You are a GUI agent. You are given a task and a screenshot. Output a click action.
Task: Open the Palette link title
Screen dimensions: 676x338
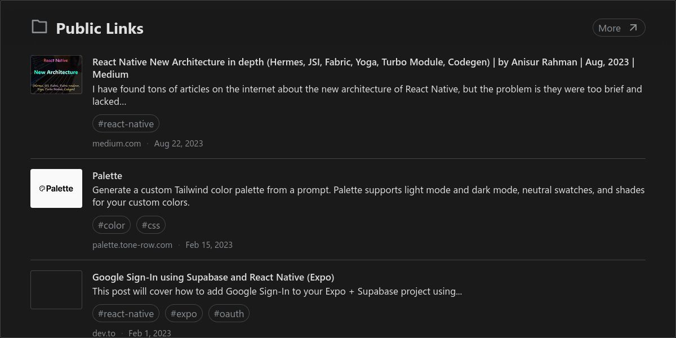pos(107,176)
